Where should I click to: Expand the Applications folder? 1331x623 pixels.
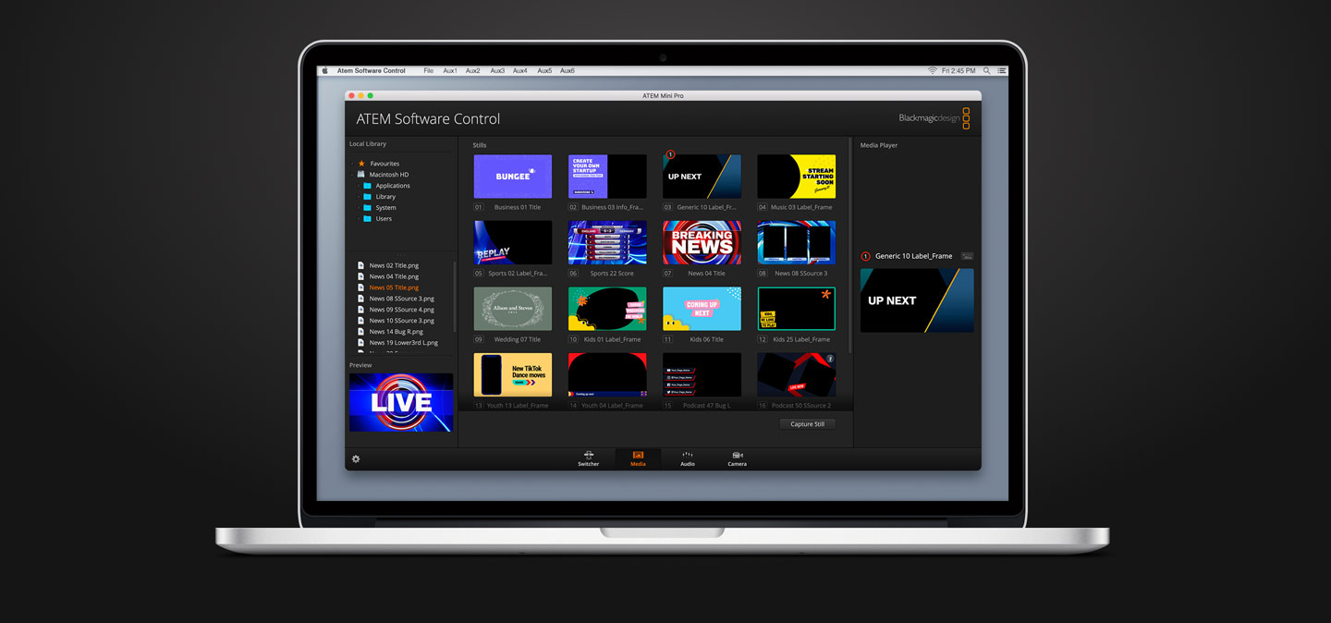(358, 186)
